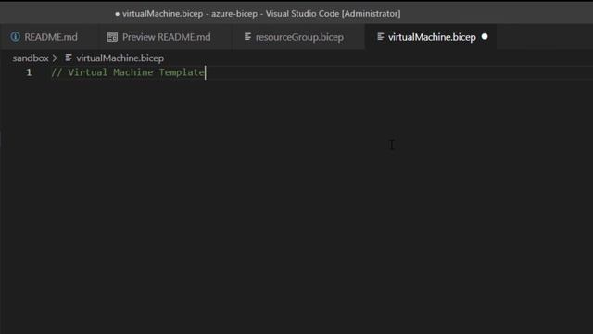The image size is (593, 334).
Task: Click the preview icon on Preview README.md tab
Action: [112, 37]
